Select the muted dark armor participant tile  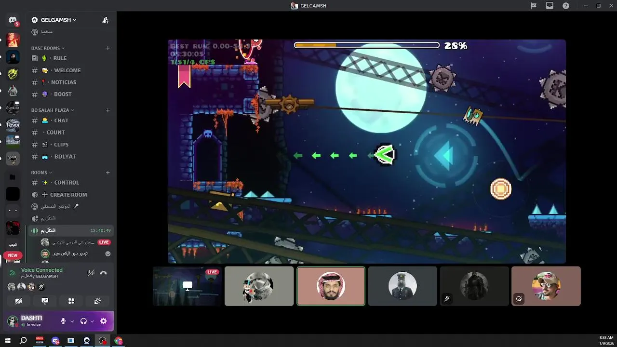pyautogui.click(x=474, y=286)
